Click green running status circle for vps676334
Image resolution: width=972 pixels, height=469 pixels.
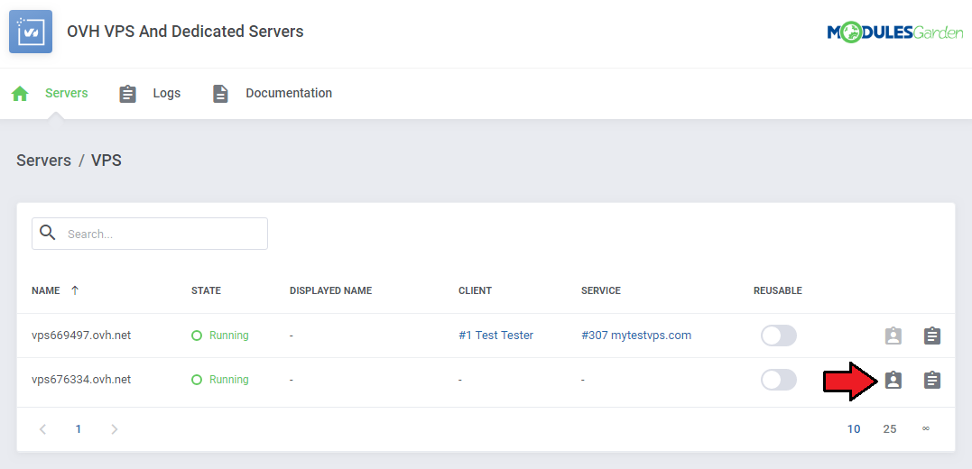point(197,379)
